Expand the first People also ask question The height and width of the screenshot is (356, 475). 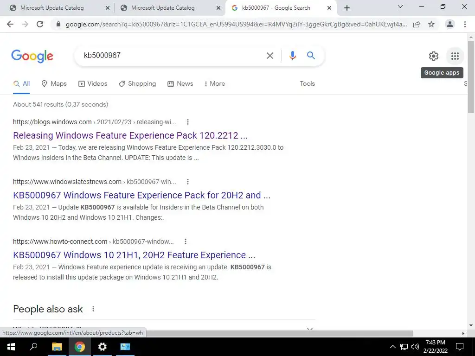309,329
